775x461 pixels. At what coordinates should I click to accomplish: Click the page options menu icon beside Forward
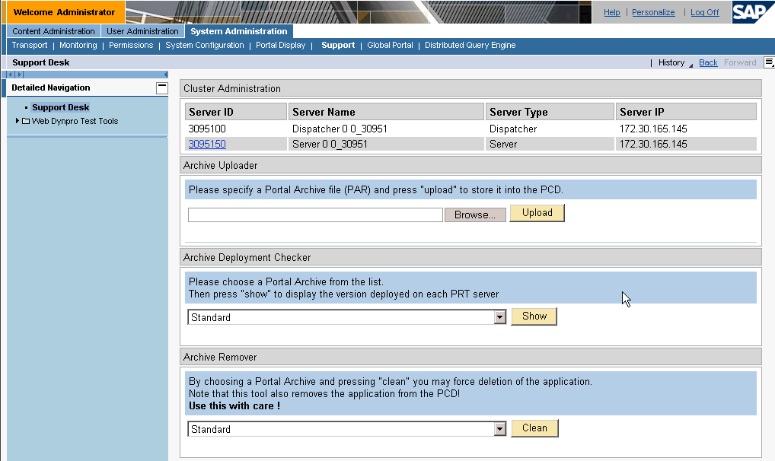[769, 62]
